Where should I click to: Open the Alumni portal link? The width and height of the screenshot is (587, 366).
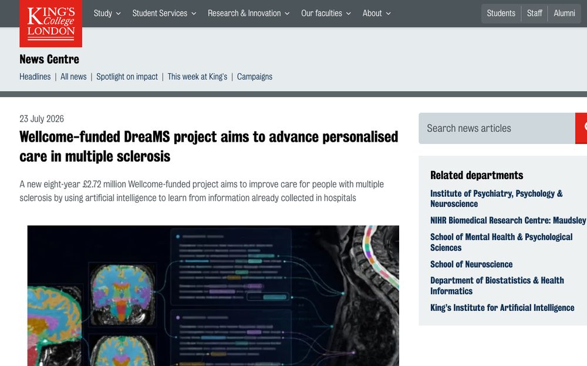pyautogui.click(x=564, y=13)
